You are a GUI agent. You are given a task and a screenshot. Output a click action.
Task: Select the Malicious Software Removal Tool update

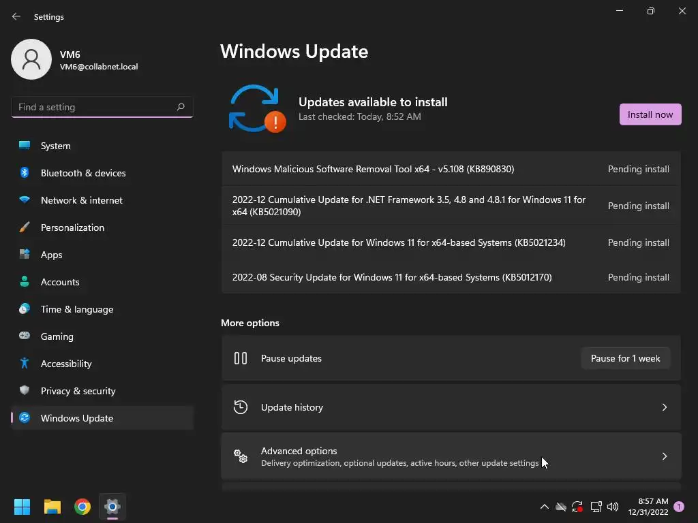point(451,169)
